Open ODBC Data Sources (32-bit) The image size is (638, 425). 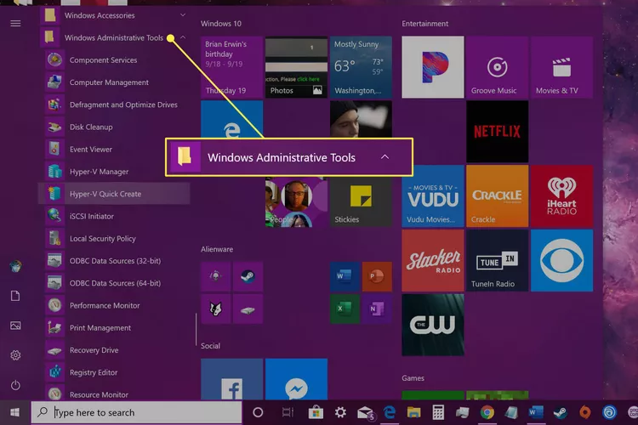pos(115,261)
